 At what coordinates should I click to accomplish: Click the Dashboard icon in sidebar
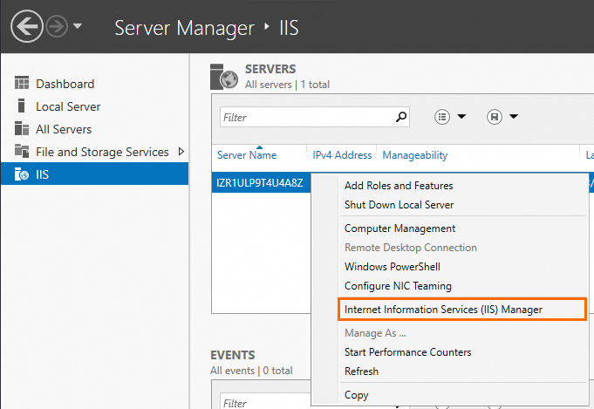pyautogui.click(x=22, y=84)
